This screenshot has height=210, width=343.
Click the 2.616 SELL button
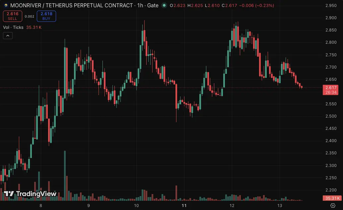(13, 16)
